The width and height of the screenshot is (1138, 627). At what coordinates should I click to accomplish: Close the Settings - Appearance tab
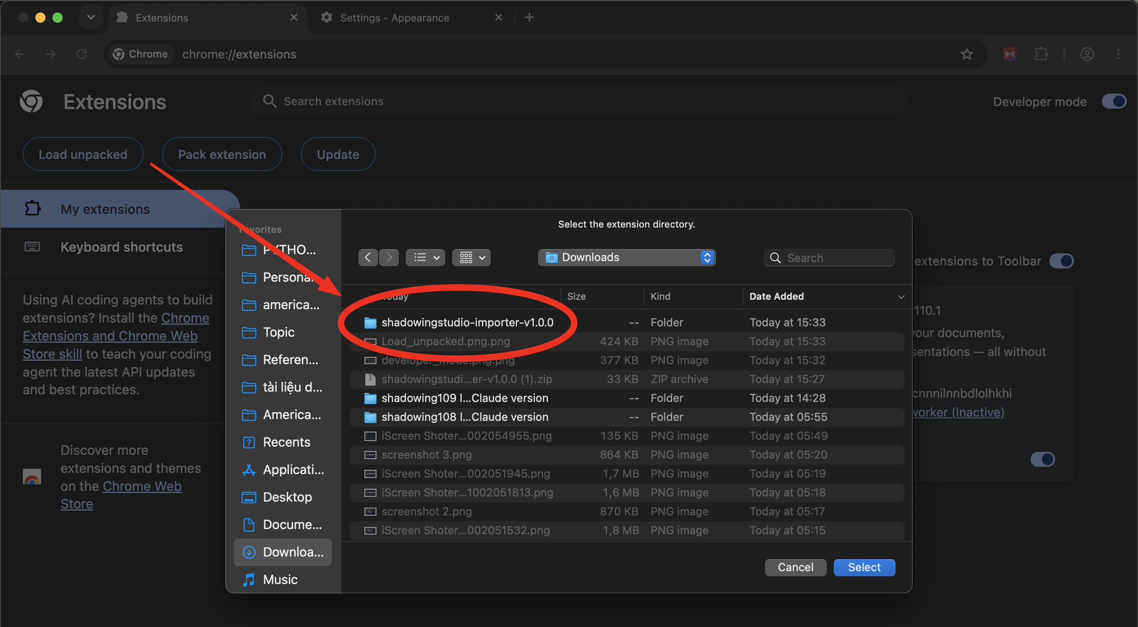[x=499, y=17]
